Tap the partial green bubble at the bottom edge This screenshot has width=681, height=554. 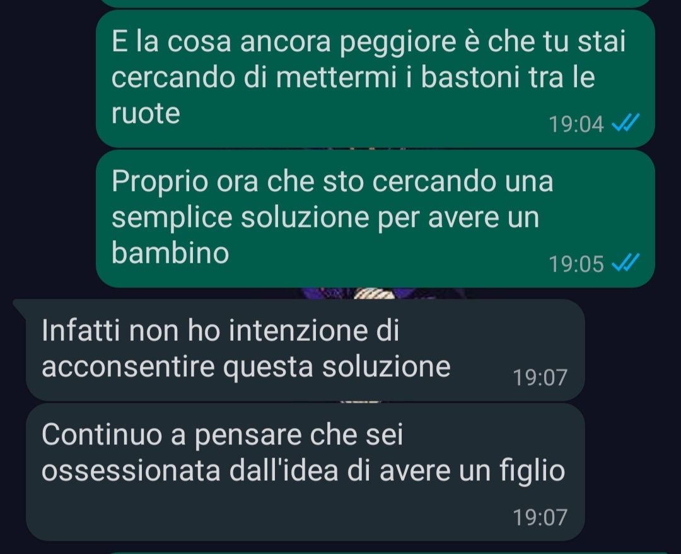tap(375, 553)
